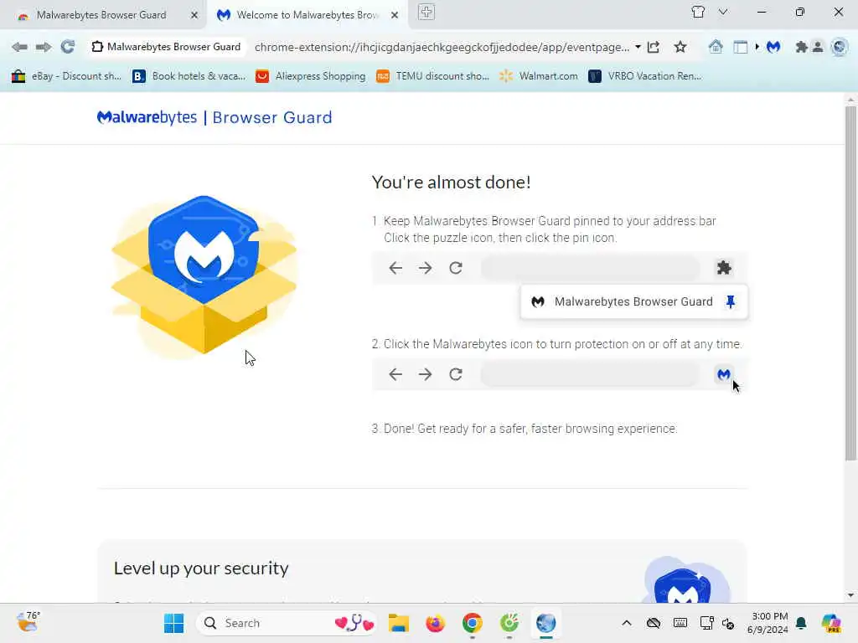This screenshot has width=858, height=643.
Task: Click the touch keyboard tray icon
Action: pos(680,623)
